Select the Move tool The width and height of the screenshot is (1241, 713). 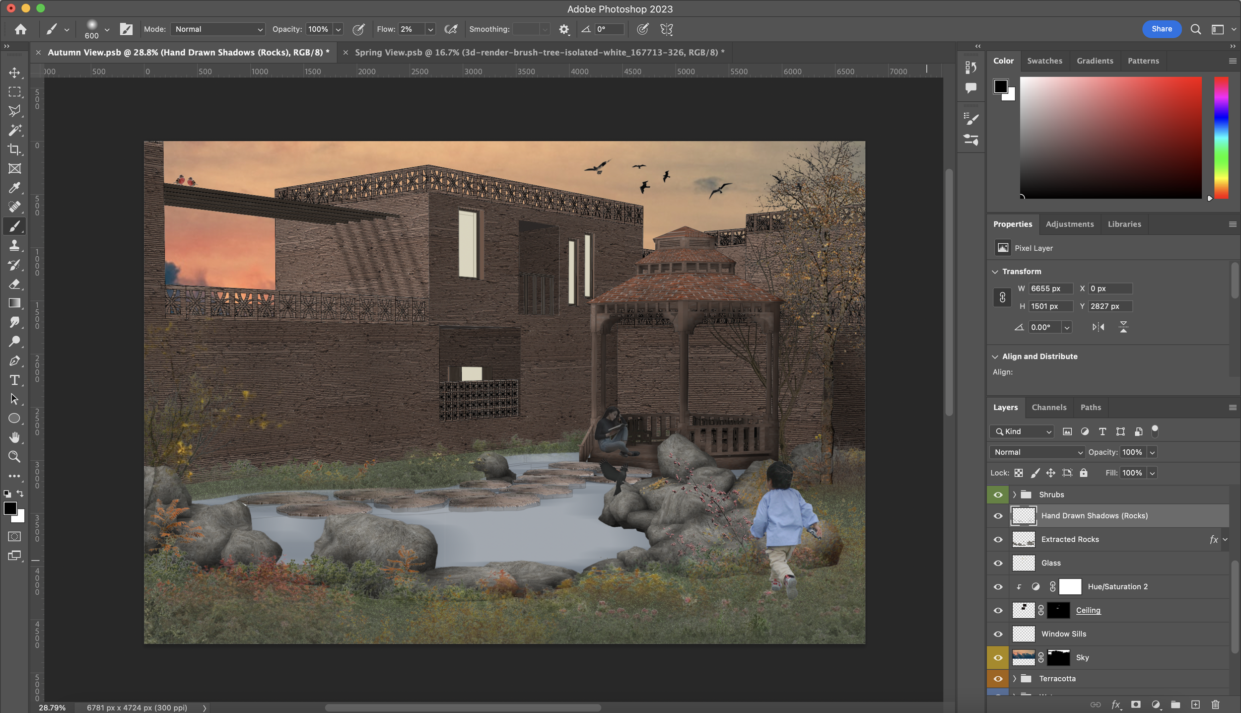14,72
